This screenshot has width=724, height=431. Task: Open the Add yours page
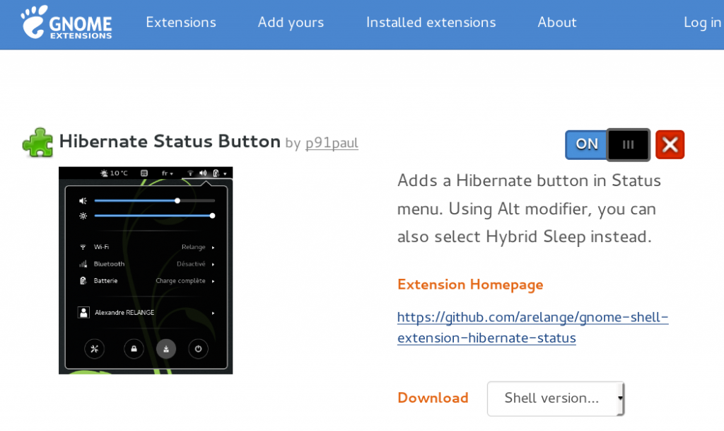pyautogui.click(x=291, y=22)
